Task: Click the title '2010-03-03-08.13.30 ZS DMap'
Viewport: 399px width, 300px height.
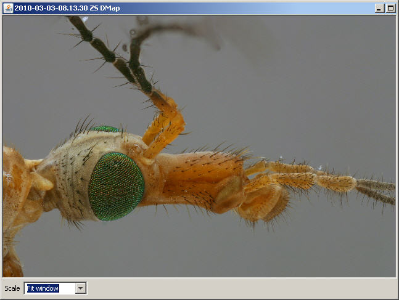Action: (x=67, y=8)
